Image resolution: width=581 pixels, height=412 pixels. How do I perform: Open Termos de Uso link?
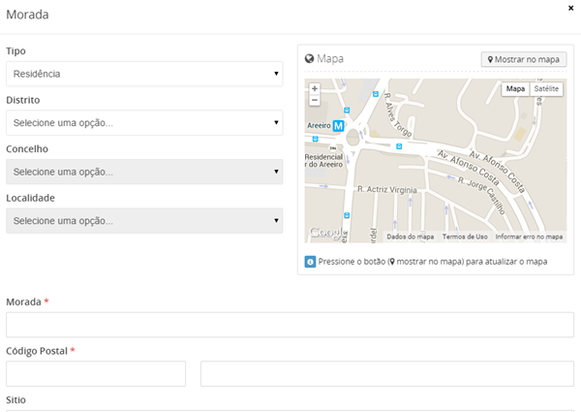(465, 237)
